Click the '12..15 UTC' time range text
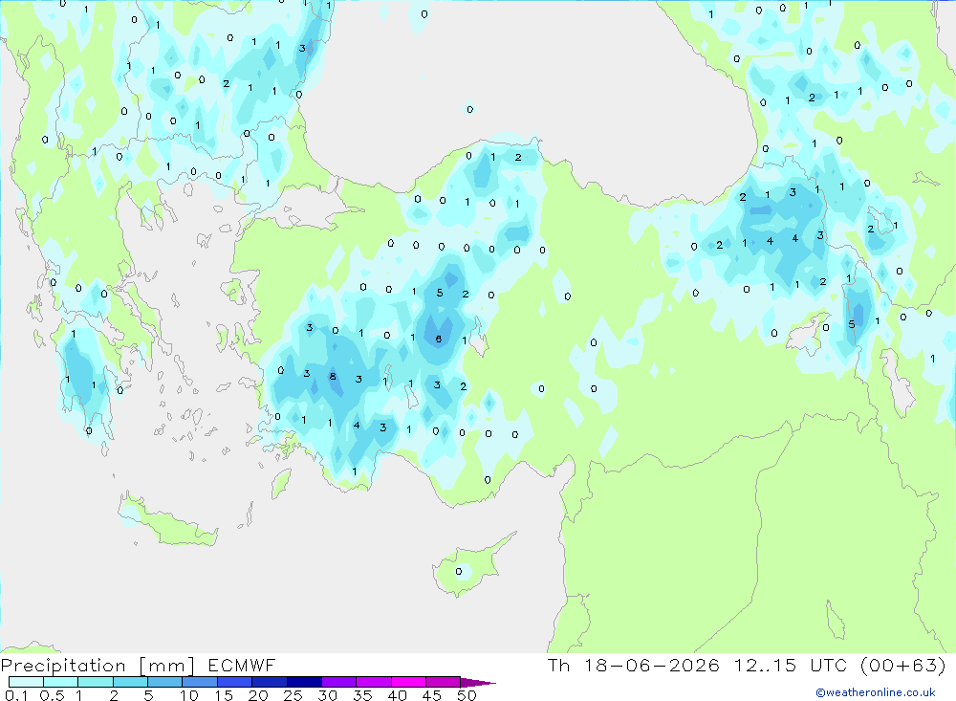 pyautogui.click(x=792, y=665)
